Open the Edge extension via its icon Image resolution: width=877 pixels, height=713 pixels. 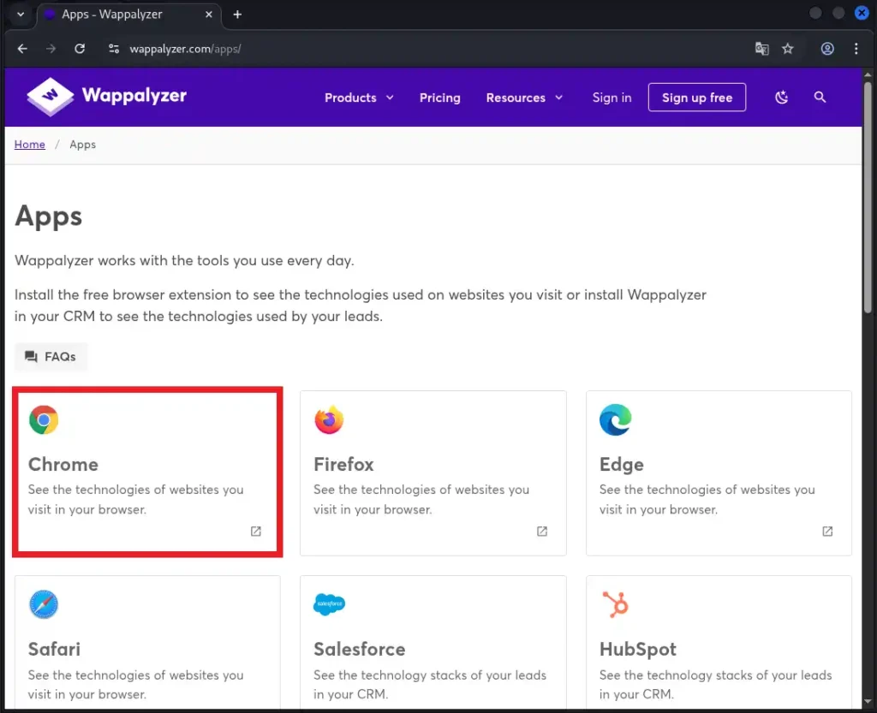coord(615,420)
